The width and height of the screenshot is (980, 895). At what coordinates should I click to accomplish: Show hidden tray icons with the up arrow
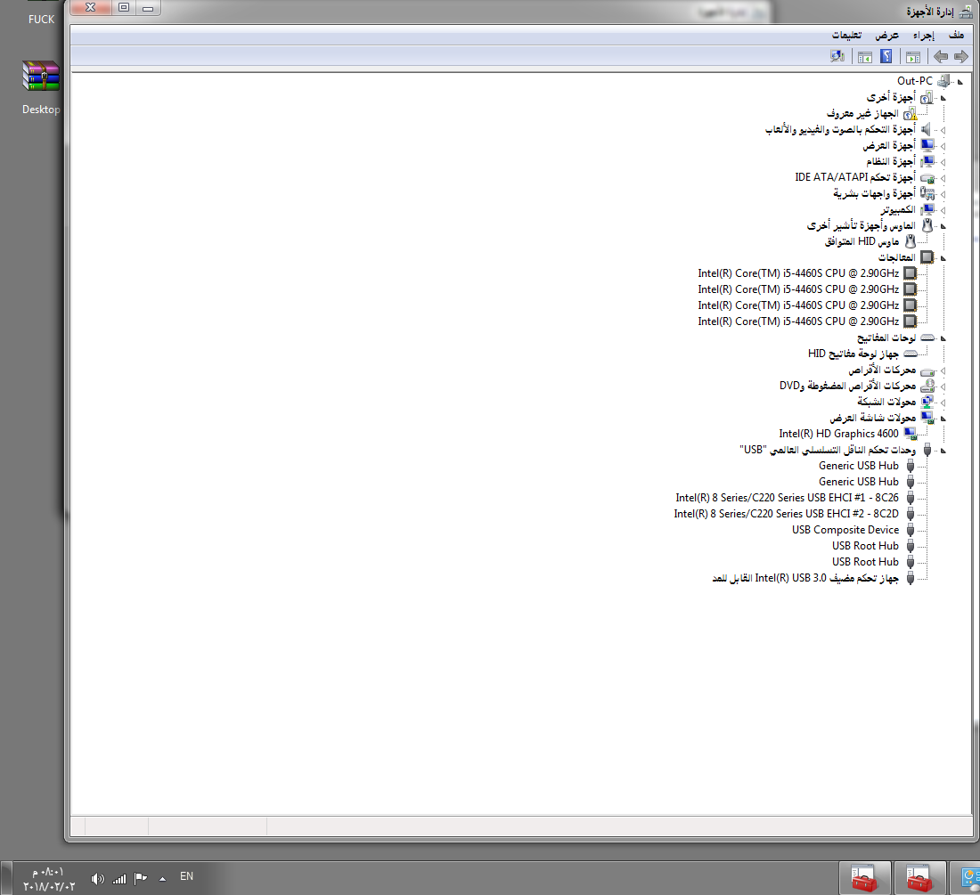pos(162,879)
